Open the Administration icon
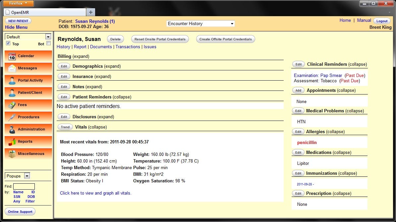 (x=12, y=129)
